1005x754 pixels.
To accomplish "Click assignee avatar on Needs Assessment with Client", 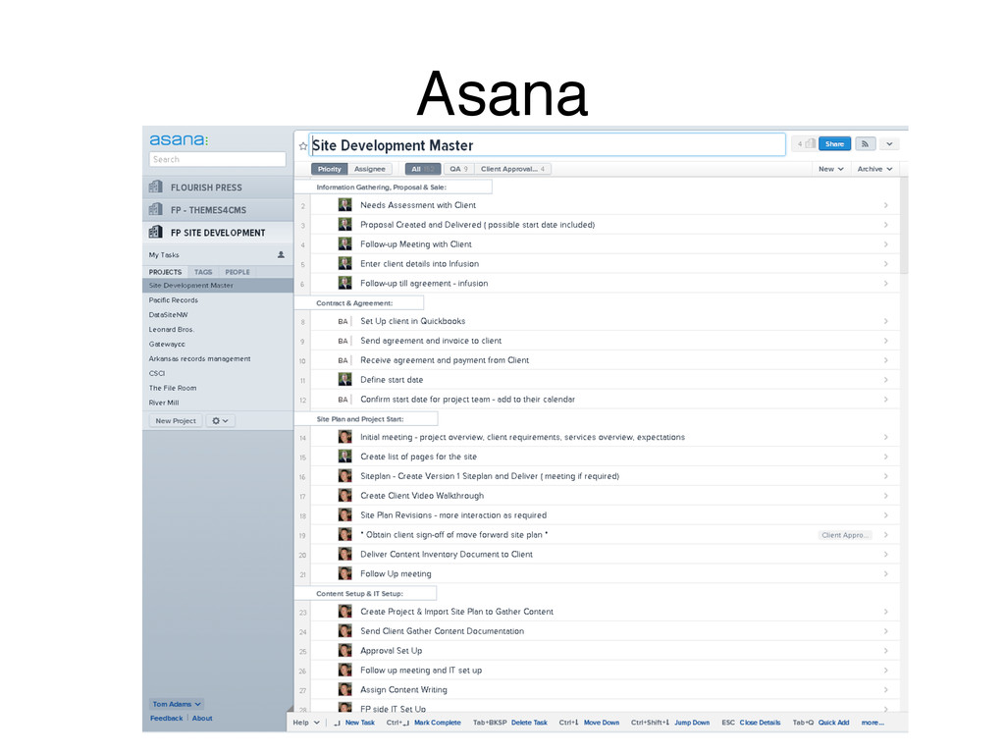I will click(344, 205).
